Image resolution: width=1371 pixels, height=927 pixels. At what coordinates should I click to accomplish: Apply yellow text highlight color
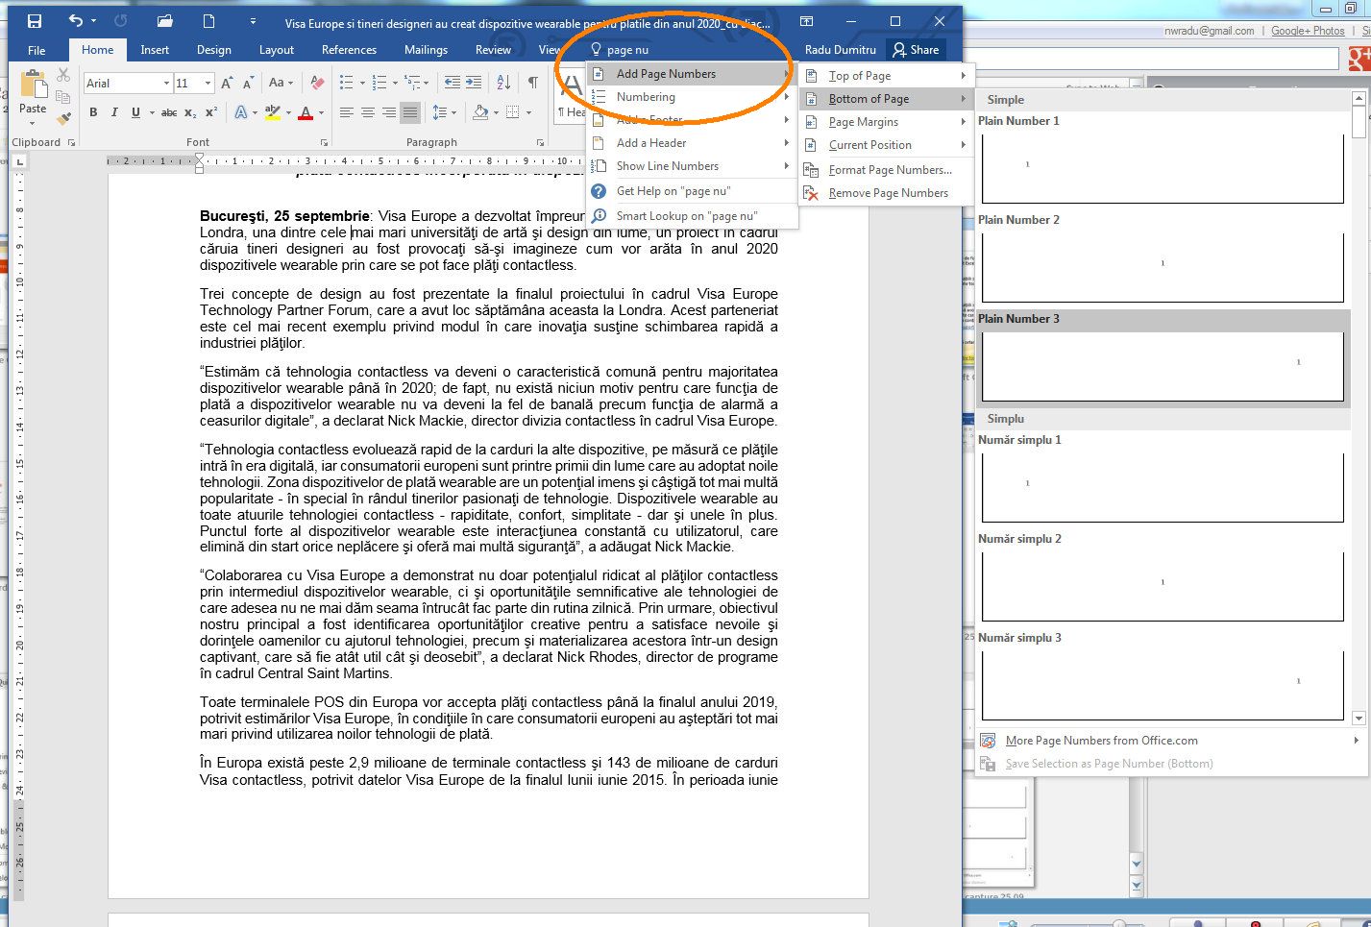pos(272,112)
